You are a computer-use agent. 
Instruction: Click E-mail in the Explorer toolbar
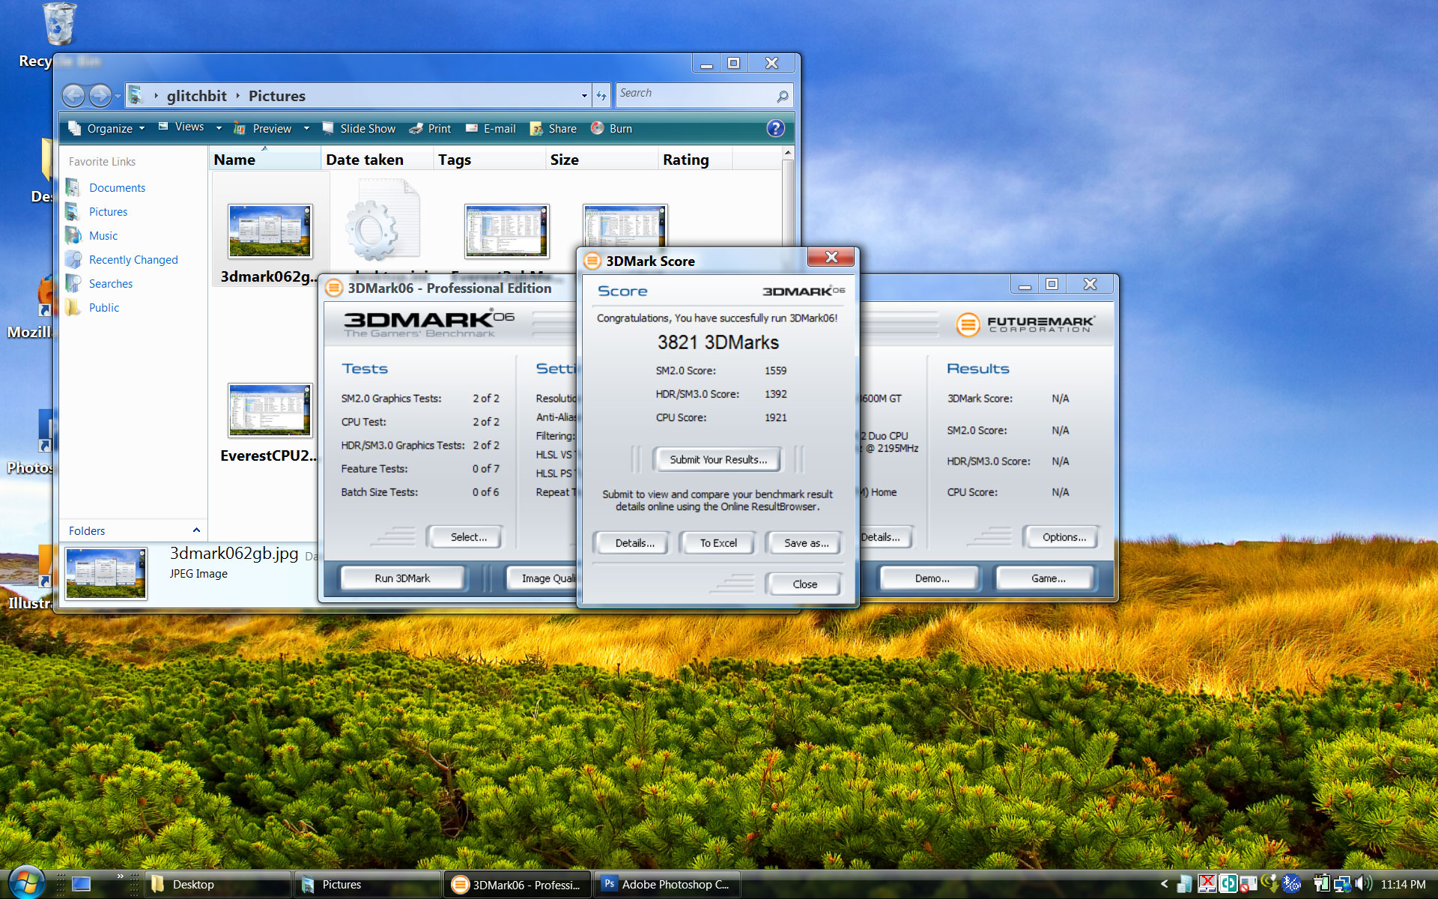pyautogui.click(x=491, y=129)
